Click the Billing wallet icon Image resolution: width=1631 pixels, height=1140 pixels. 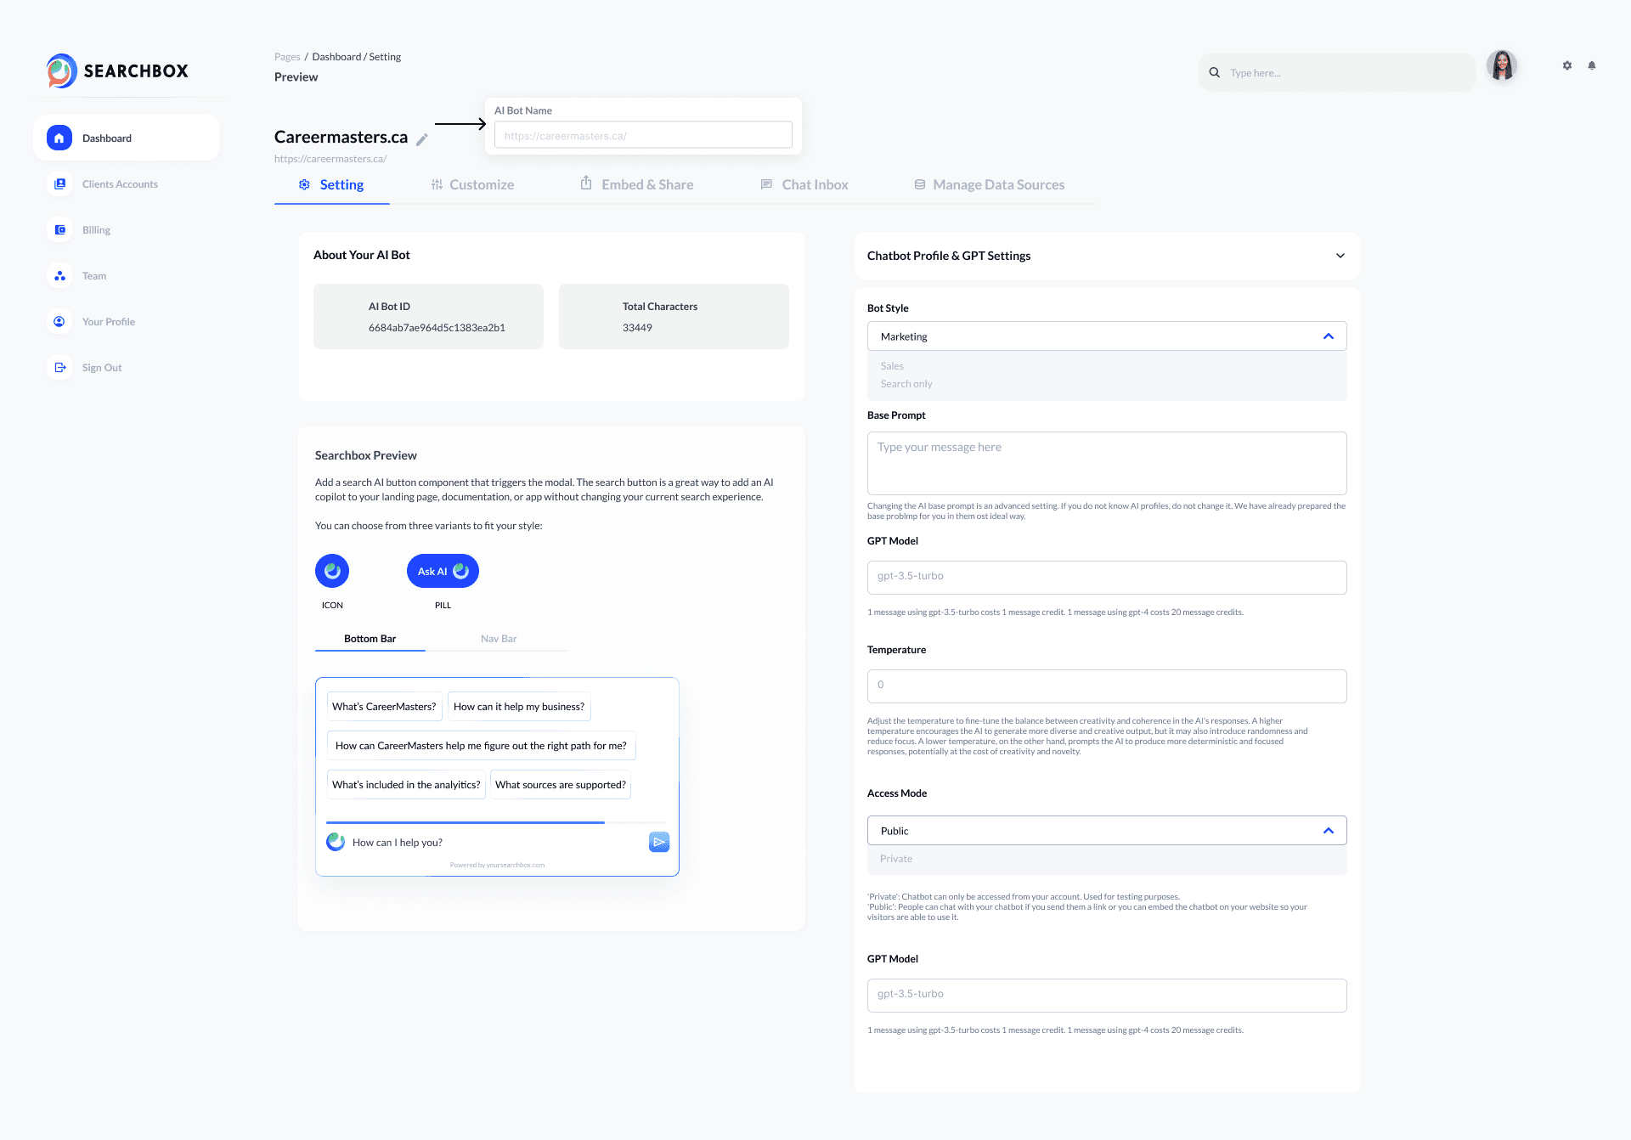(x=59, y=229)
